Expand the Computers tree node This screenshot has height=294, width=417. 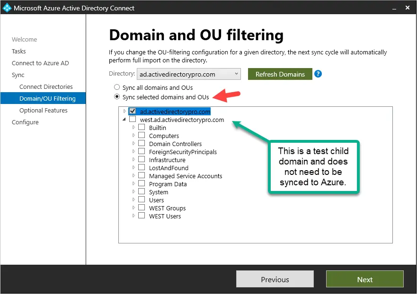[133, 136]
